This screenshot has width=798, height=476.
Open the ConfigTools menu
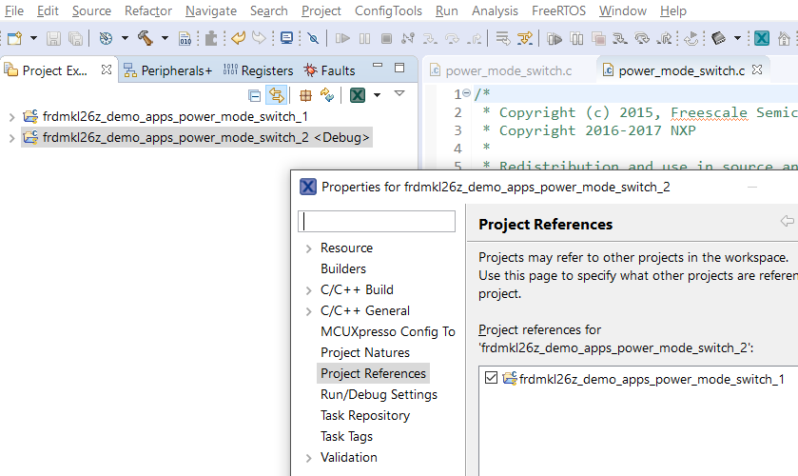pos(388,10)
